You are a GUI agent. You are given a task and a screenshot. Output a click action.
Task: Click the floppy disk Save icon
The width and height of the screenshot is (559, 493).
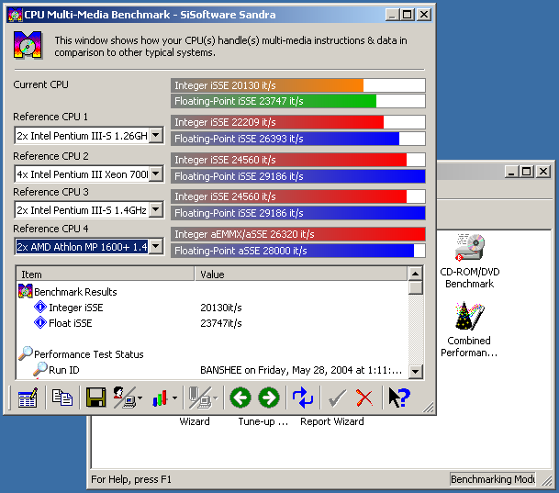(95, 398)
